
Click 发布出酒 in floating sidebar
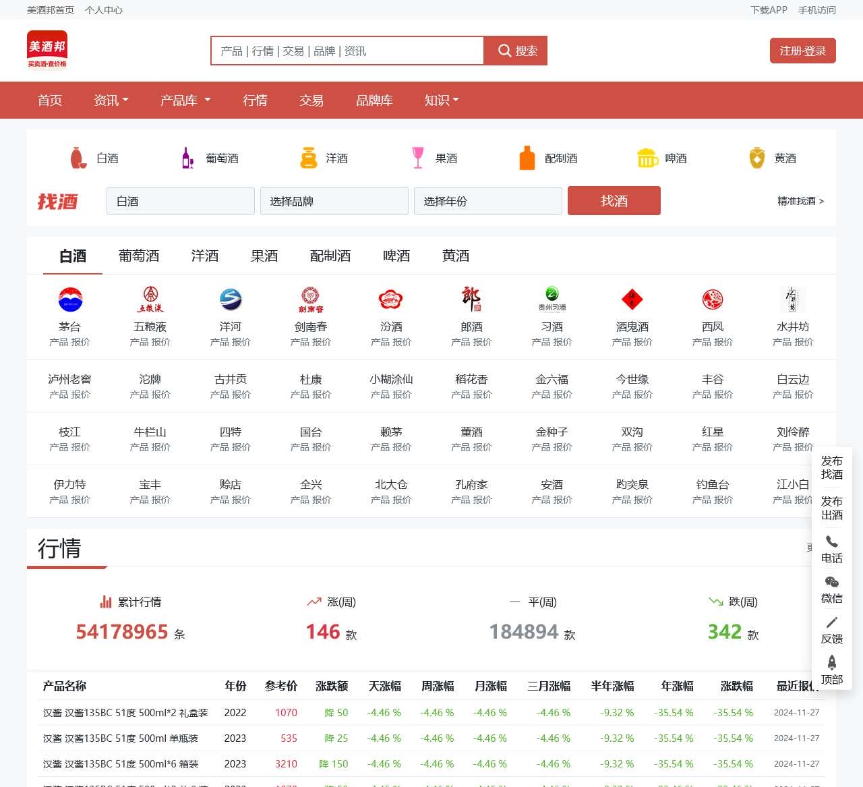[832, 508]
